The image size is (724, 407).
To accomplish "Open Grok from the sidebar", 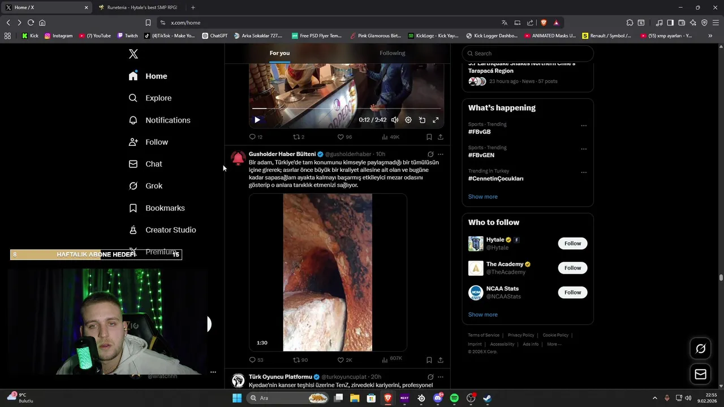I will (145, 186).
